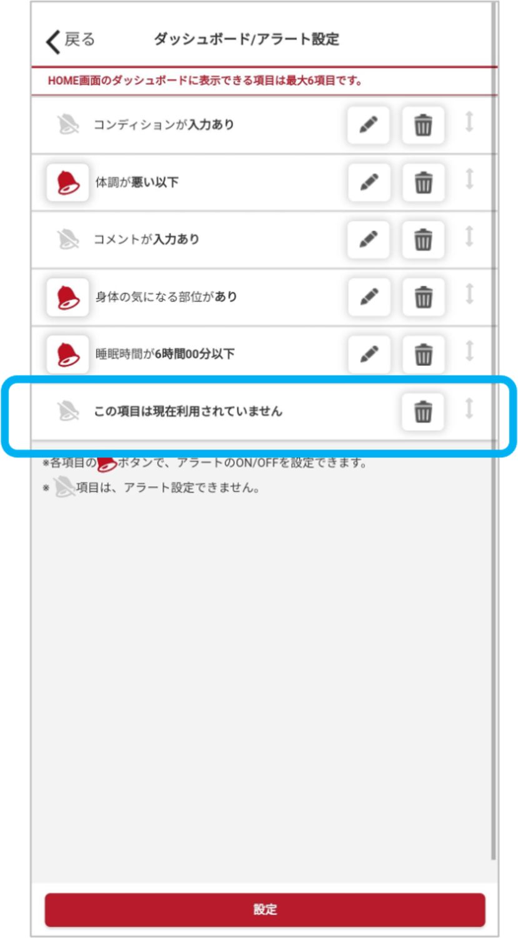Click the reorder arrow on コンディションが入力あり row
The width and height of the screenshot is (518, 938).
point(469,122)
